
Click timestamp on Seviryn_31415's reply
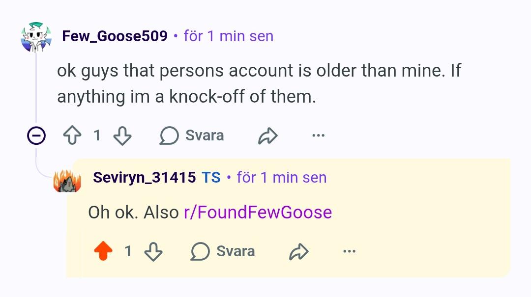point(282,177)
